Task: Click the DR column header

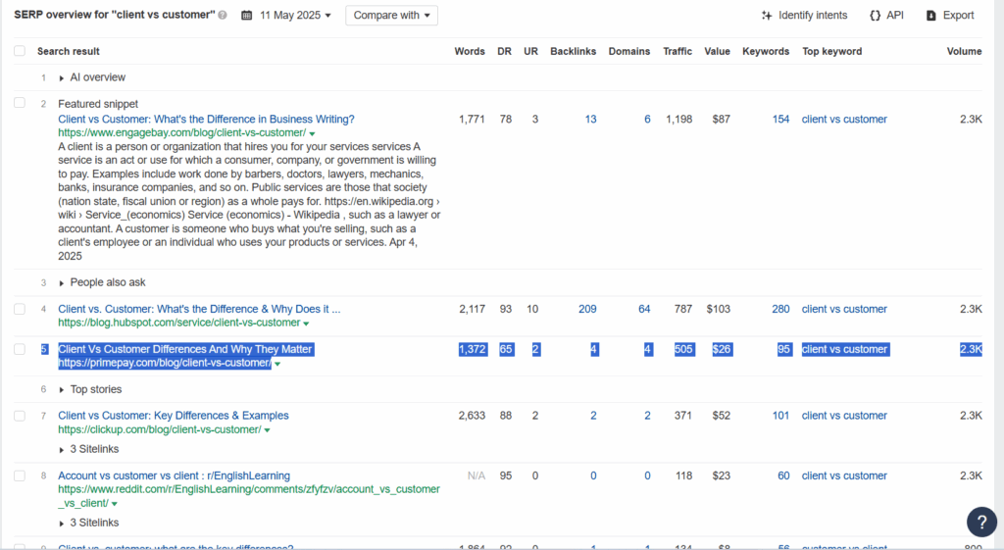Action: (x=505, y=51)
